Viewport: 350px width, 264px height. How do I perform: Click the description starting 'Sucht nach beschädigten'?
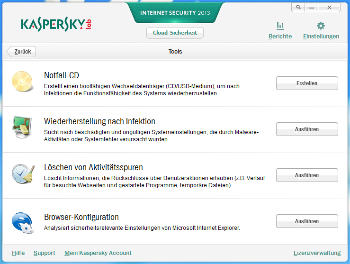[x=151, y=136]
